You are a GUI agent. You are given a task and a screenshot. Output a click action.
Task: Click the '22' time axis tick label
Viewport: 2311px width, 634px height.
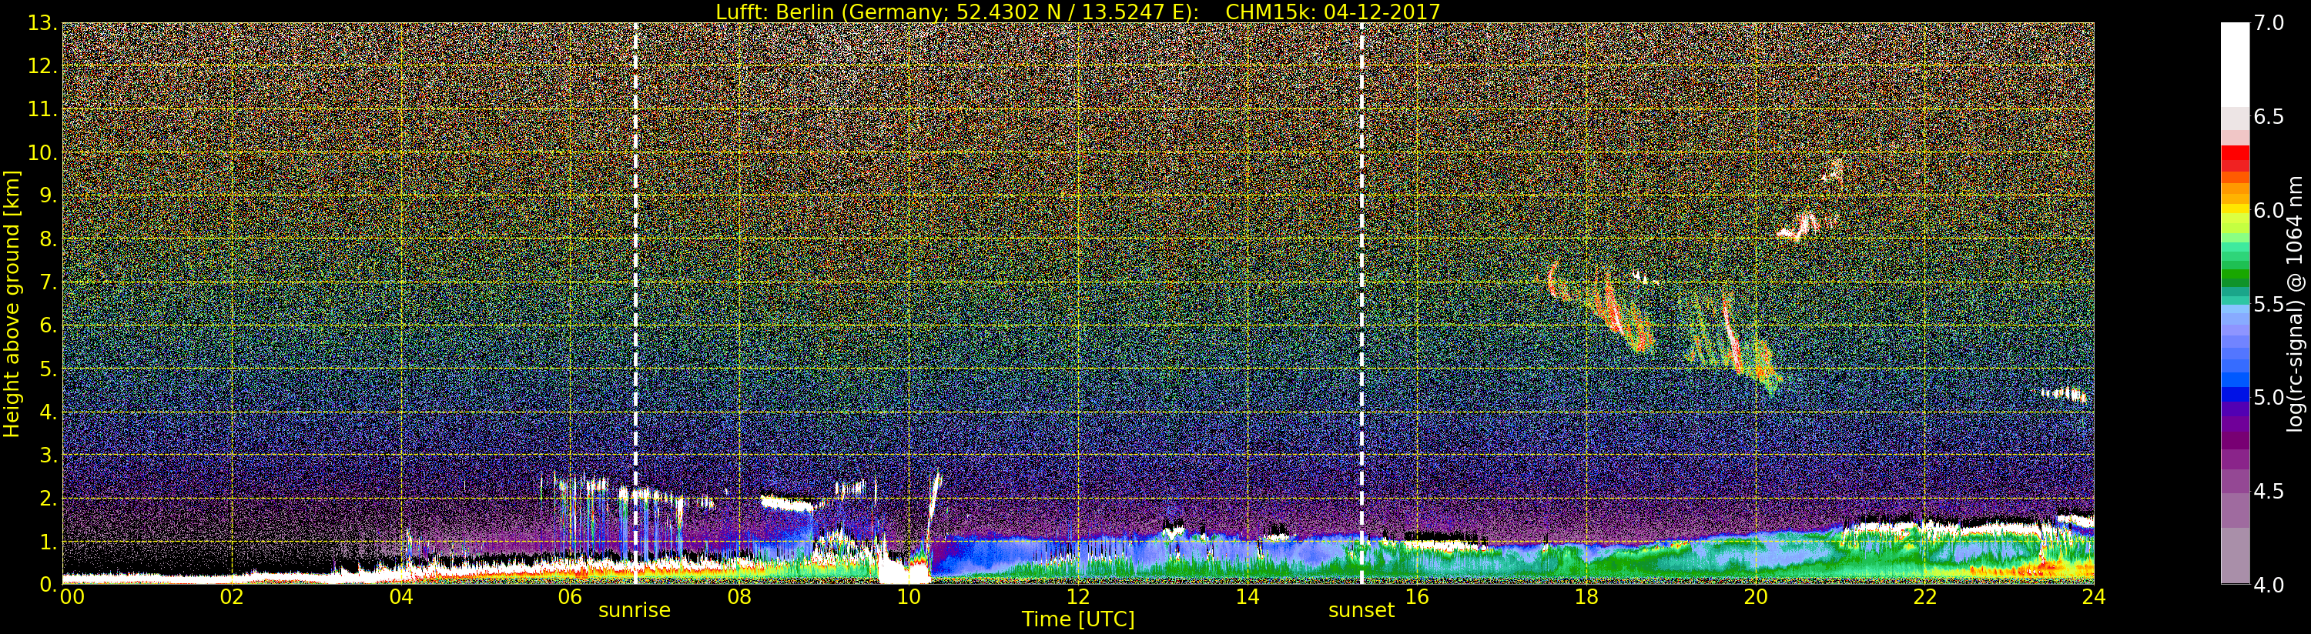coord(1924,597)
